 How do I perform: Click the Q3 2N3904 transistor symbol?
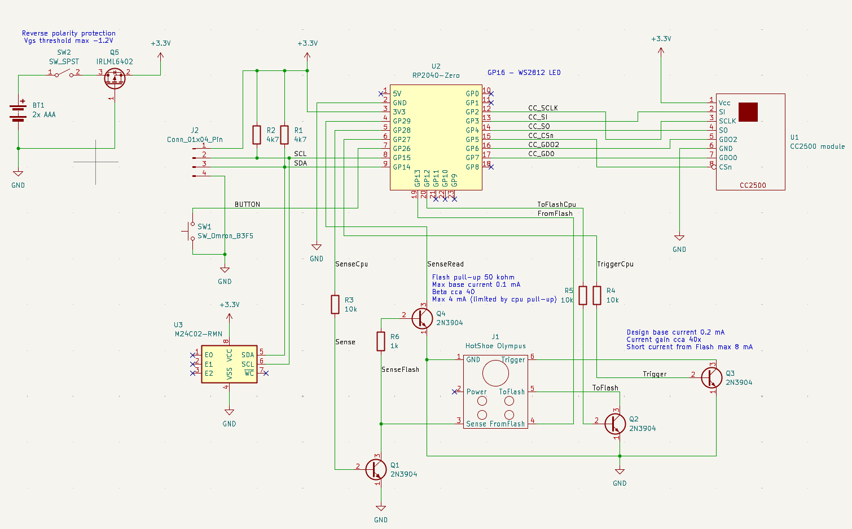tap(711, 377)
